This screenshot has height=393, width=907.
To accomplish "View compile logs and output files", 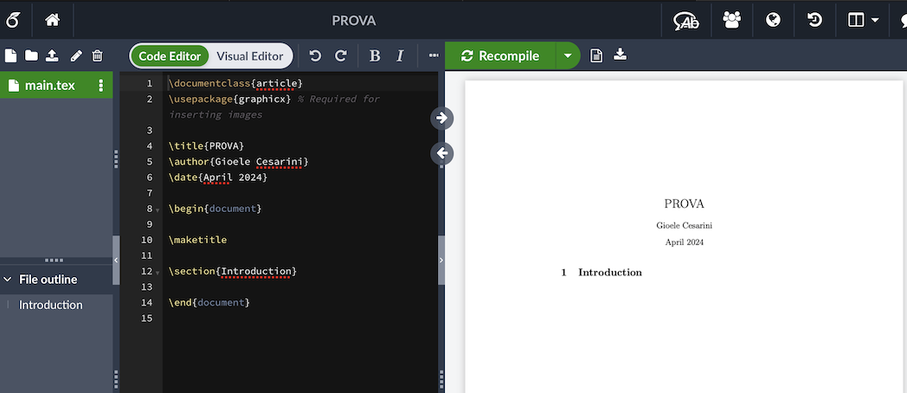I will click(x=596, y=55).
